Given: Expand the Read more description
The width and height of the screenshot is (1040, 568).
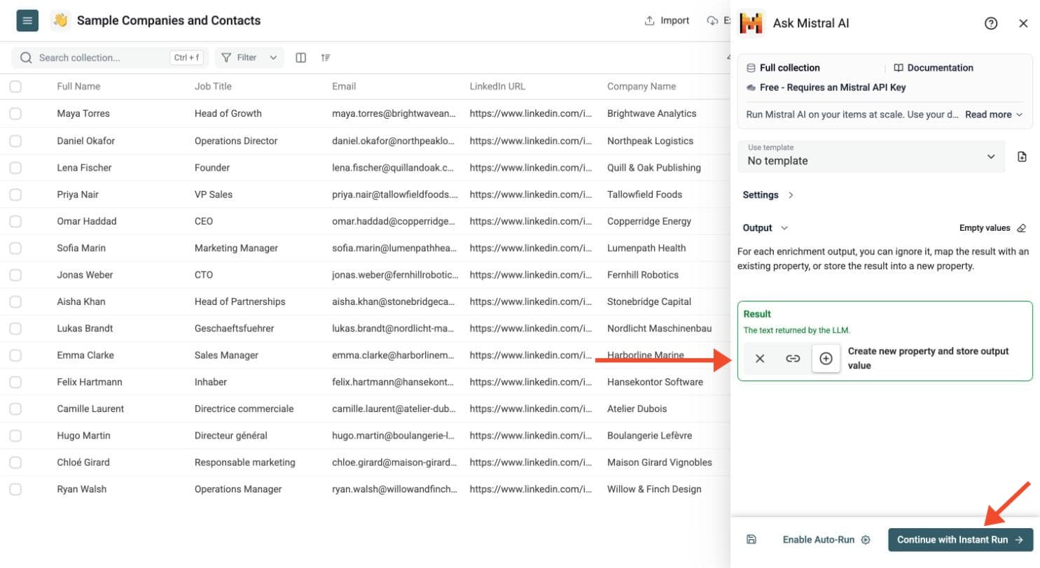Looking at the screenshot, I should coord(993,115).
